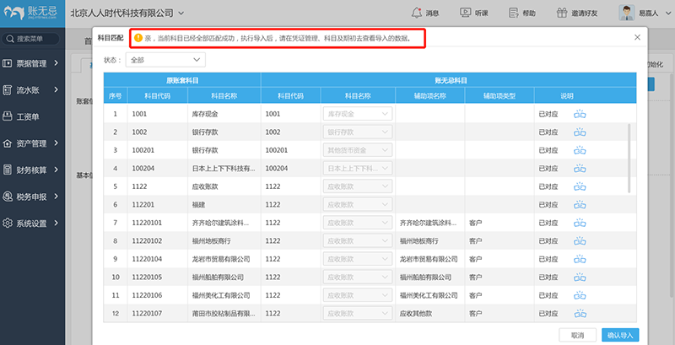Click the orange warning icon in the notice
This screenshot has height=345, width=675.
138,38
